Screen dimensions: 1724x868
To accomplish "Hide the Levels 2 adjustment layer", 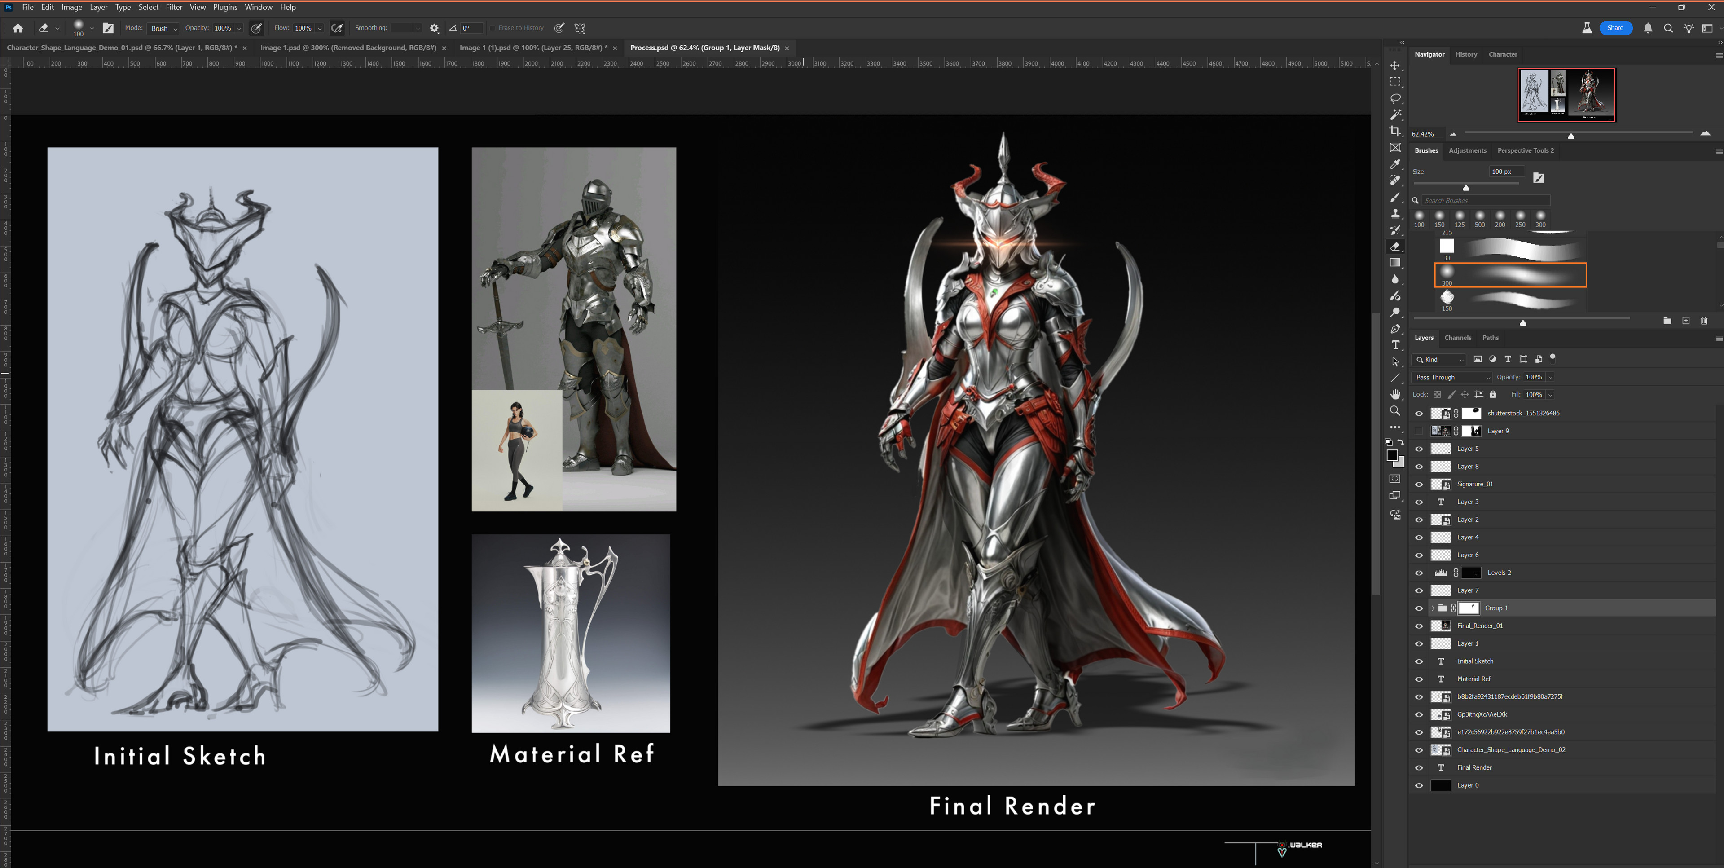I will click(1419, 573).
